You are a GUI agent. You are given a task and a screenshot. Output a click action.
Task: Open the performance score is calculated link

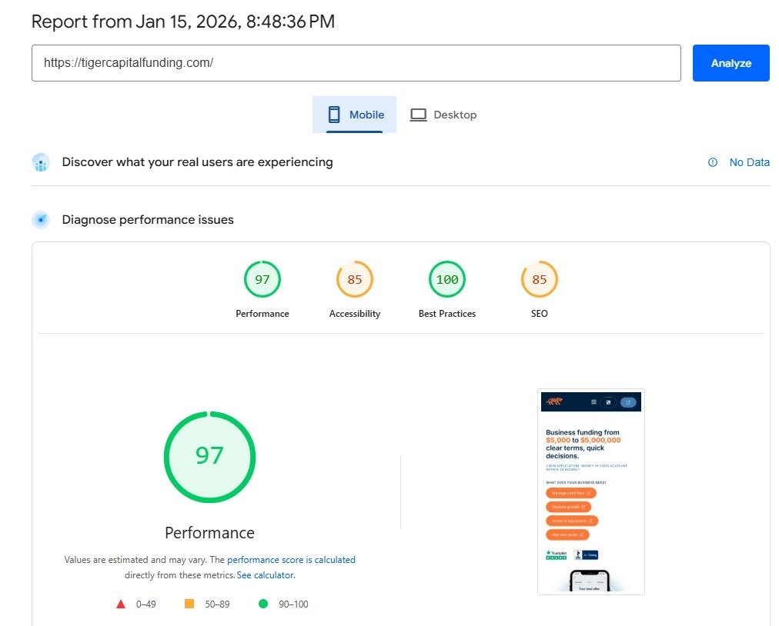(291, 560)
